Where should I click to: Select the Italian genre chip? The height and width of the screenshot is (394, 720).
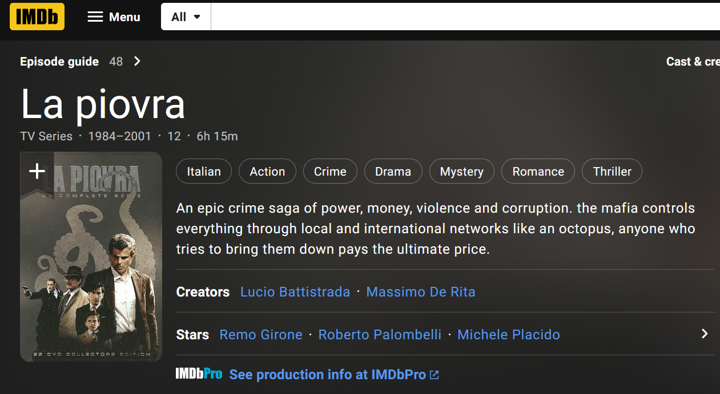204,172
